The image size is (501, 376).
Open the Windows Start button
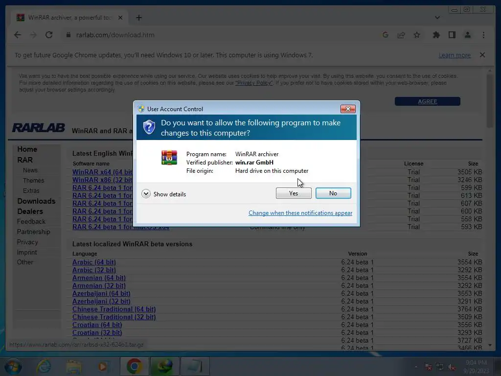point(13,366)
